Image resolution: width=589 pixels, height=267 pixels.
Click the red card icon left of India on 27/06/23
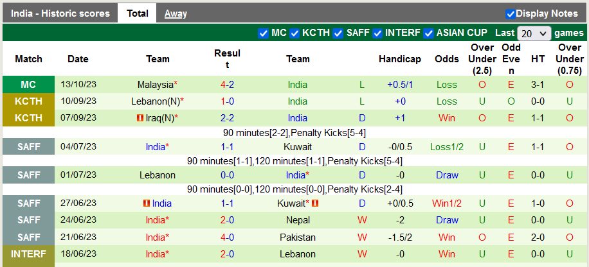147,203
